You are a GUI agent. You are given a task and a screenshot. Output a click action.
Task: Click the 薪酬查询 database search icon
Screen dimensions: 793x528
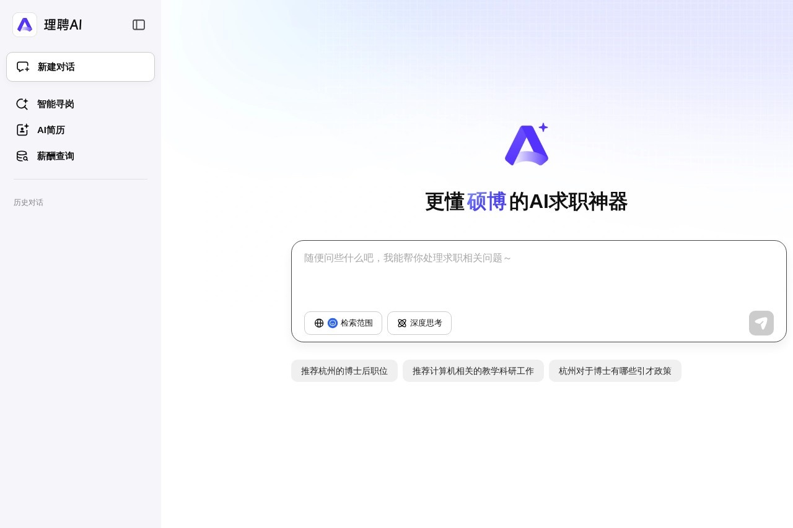(x=22, y=156)
